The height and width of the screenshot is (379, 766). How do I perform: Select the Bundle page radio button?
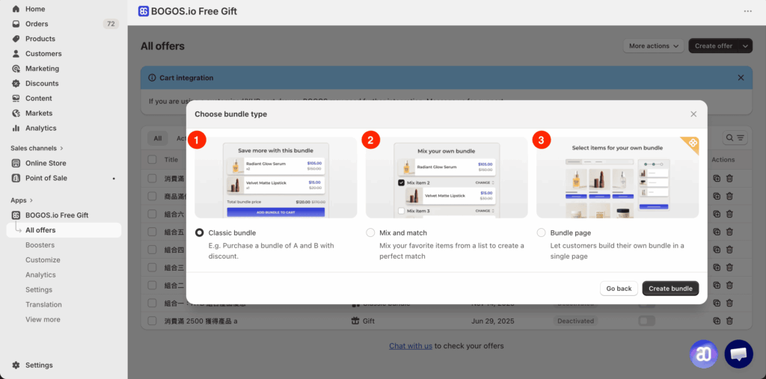pos(542,233)
